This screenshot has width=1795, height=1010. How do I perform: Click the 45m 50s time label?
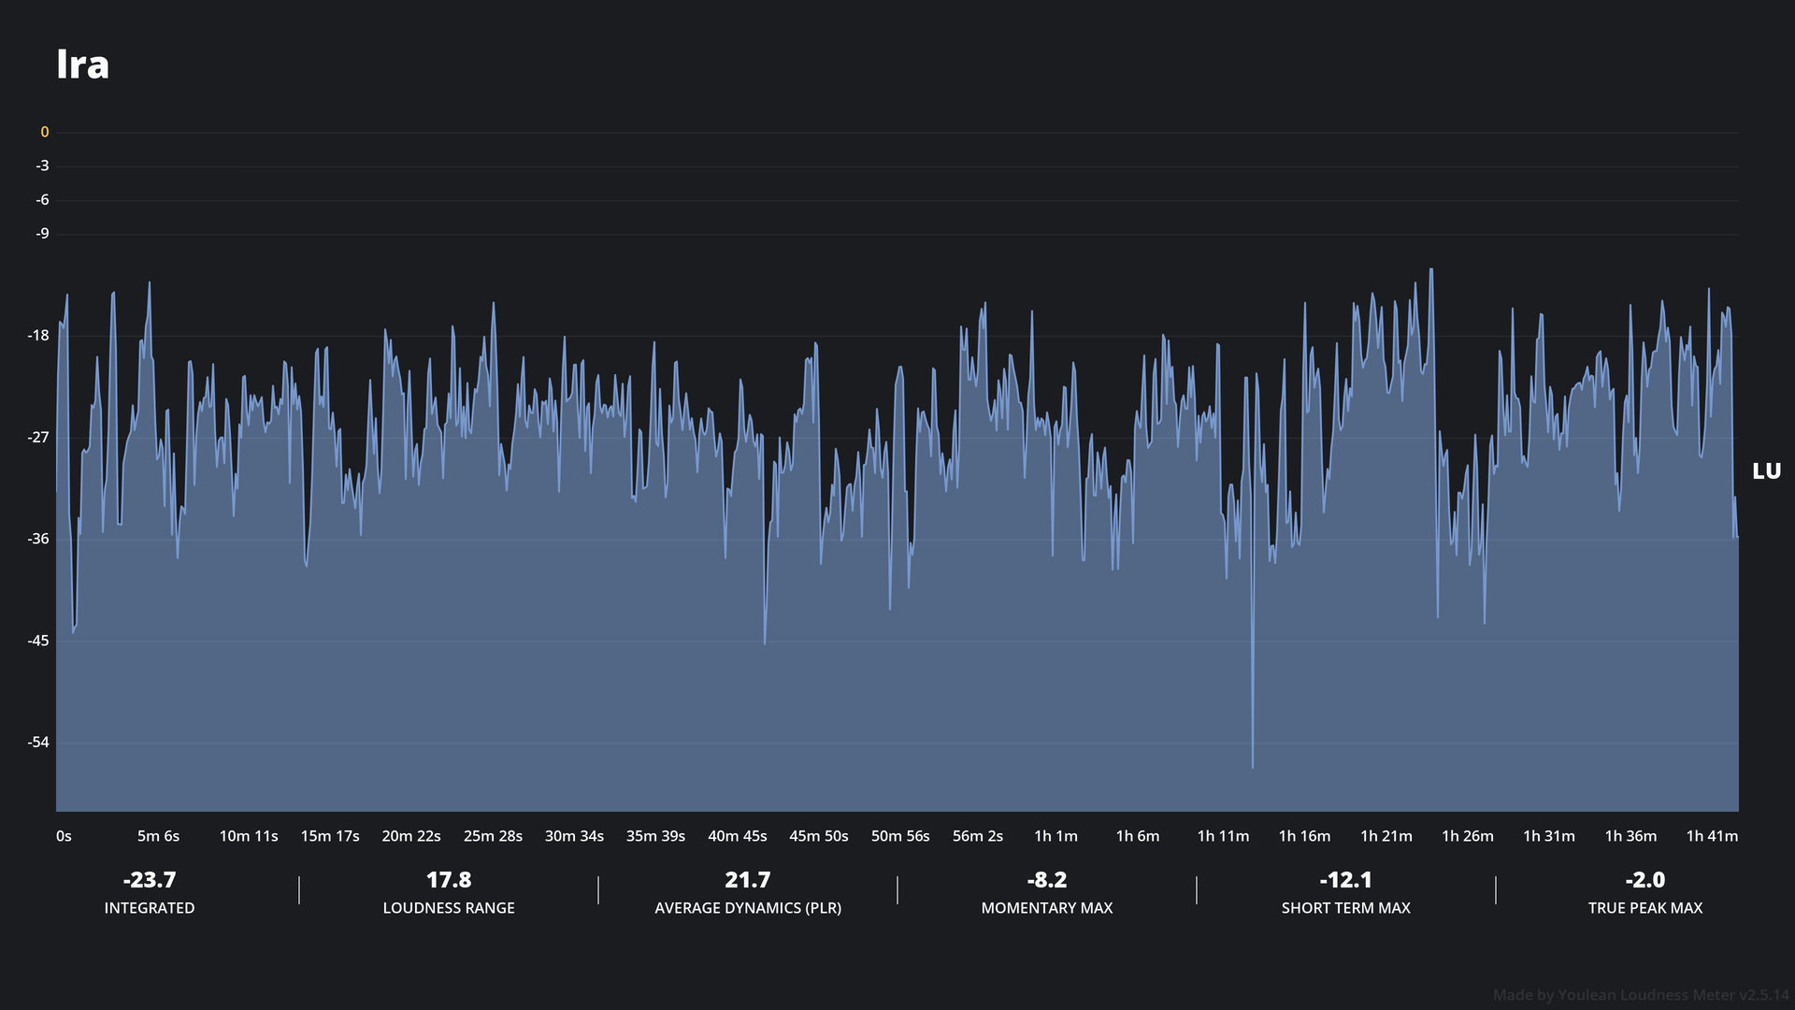pyautogui.click(x=819, y=836)
